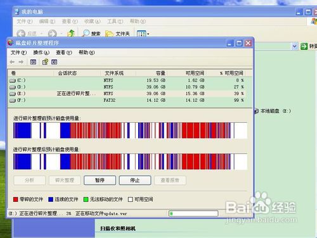Open Views dropdown arrow in My Computer toolbar
The height and width of the screenshot is (238, 317).
[148, 34]
